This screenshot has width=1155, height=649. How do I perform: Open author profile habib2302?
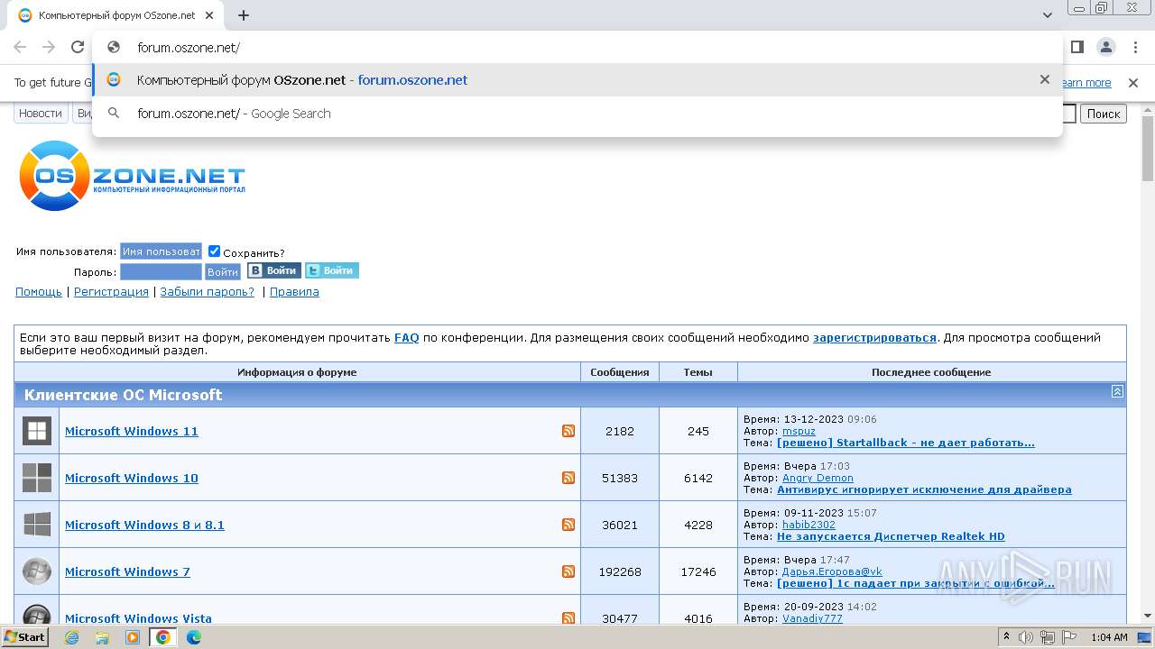[808, 525]
